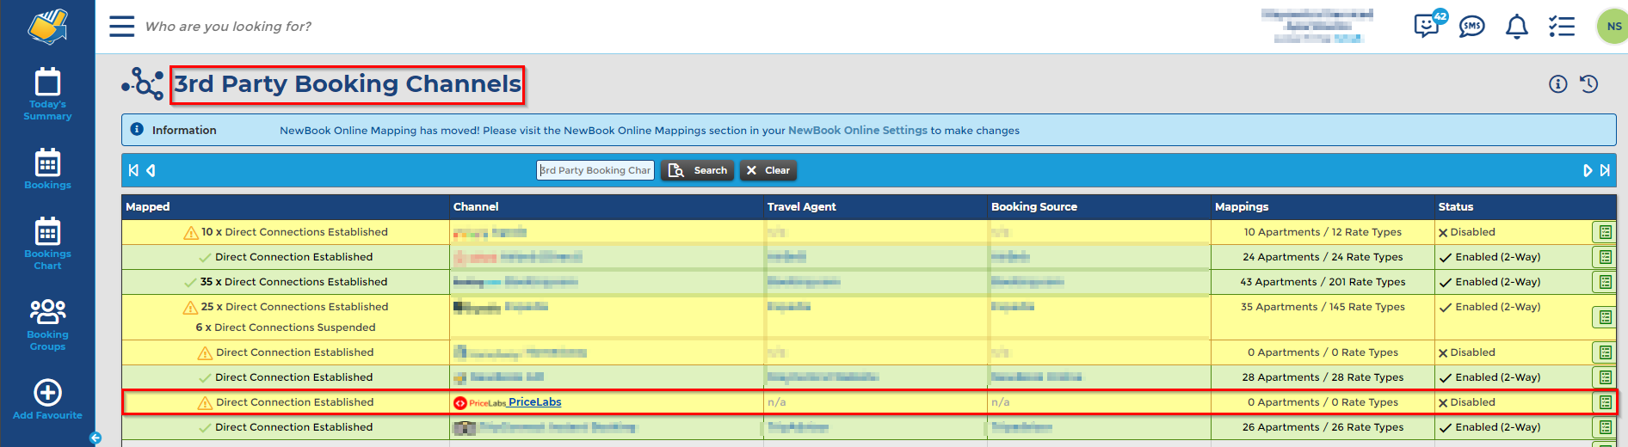
Task: Open details icon for 10 Apartments / 12 Rate Types row
Action: click(1605, 232)
